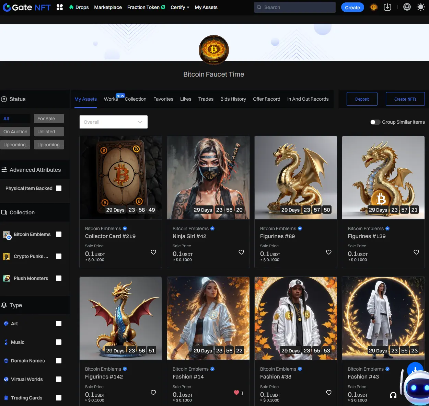Image resolution: width=429 pixels, height=406 pixels.
Task: Check the Art type checkbox
Action: click(59, 324)
